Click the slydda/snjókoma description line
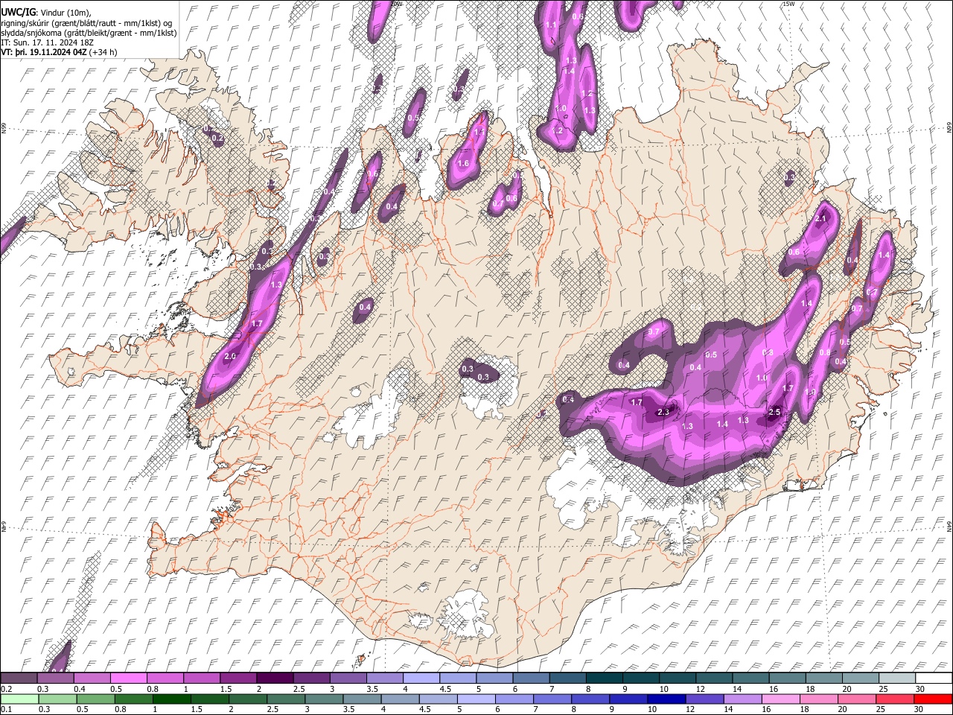The image size is (953, 715). pos(89,32)
